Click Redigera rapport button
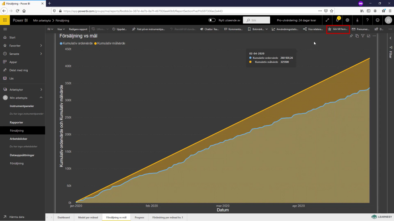394x221 pixels. 78,29
